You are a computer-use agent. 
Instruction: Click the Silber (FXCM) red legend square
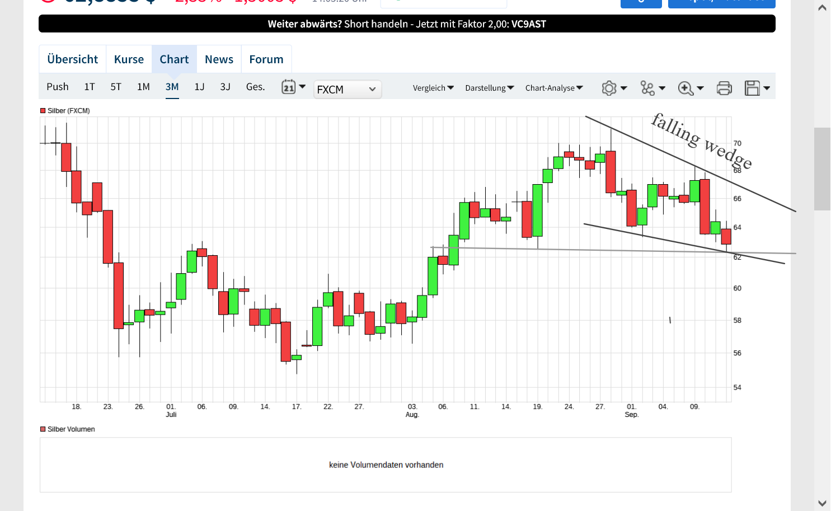pos(43,111)
